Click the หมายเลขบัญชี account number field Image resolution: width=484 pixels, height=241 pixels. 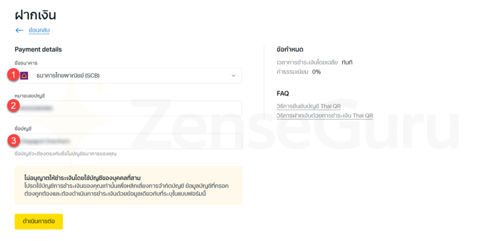129,108
